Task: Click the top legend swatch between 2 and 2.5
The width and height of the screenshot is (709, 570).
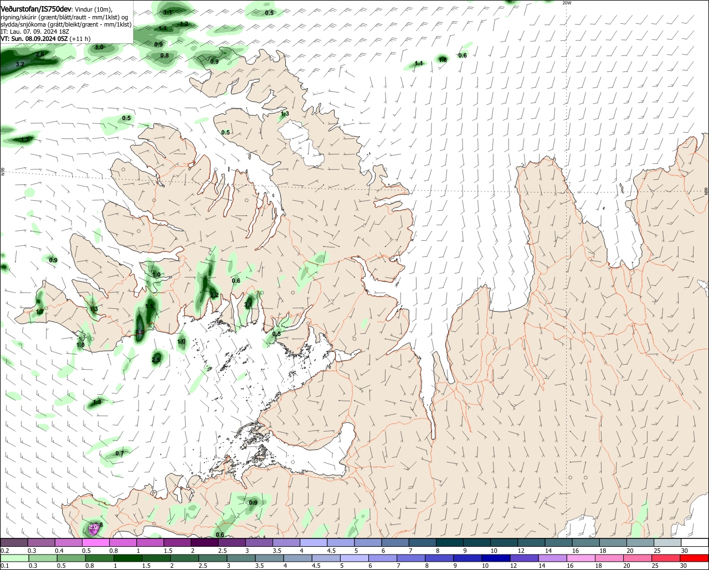Action: (x=204, y=543)
